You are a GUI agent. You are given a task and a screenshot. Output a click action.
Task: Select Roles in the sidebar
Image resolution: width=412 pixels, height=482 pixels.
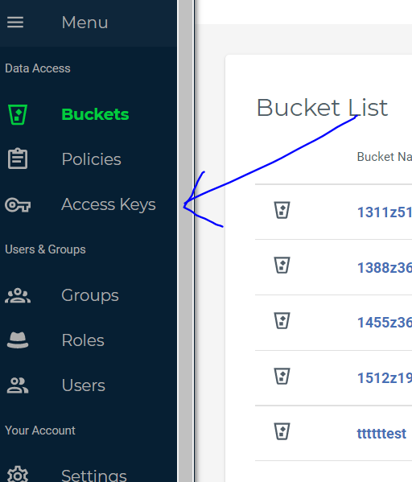coord(83,340)
